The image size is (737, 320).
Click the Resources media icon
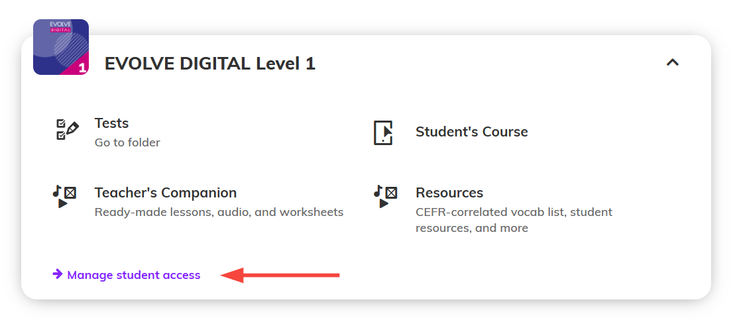pos(386,196)
